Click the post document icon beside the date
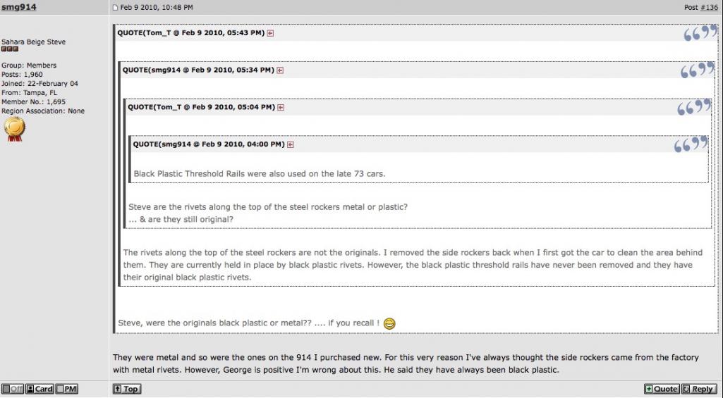The height and width of the screenshot is (398, 723). click(x=115, y=7)
